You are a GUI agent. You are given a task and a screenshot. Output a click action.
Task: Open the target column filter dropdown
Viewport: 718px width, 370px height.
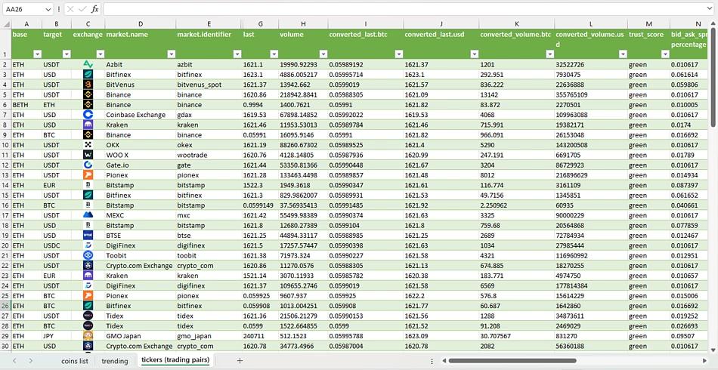coord(67,54)
